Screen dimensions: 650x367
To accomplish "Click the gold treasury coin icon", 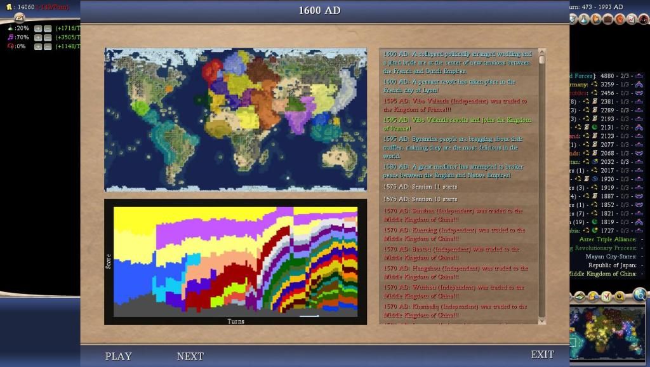I will tap(9, 6).
